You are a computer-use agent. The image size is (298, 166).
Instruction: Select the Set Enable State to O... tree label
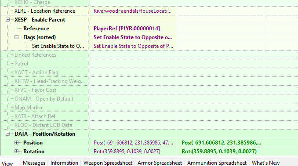click(x=58, y=46)
